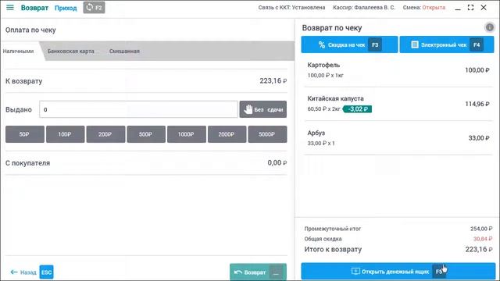
Task: Open the info icon in Возврат по чеку
Action: pyautogui.click(x=490, y=28)
